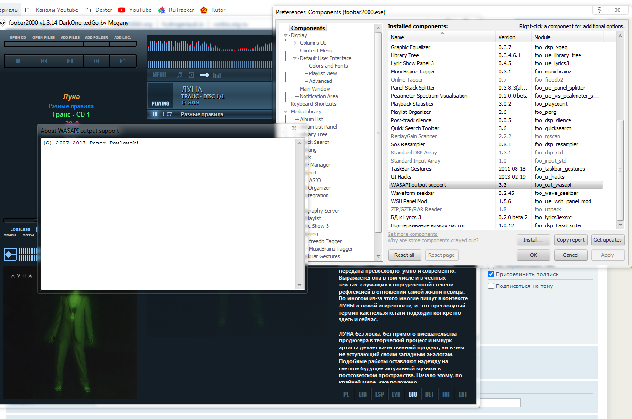632x419 pixels.
Task: Collapse the Media Library tree node
Action: [x=286, y=112]
